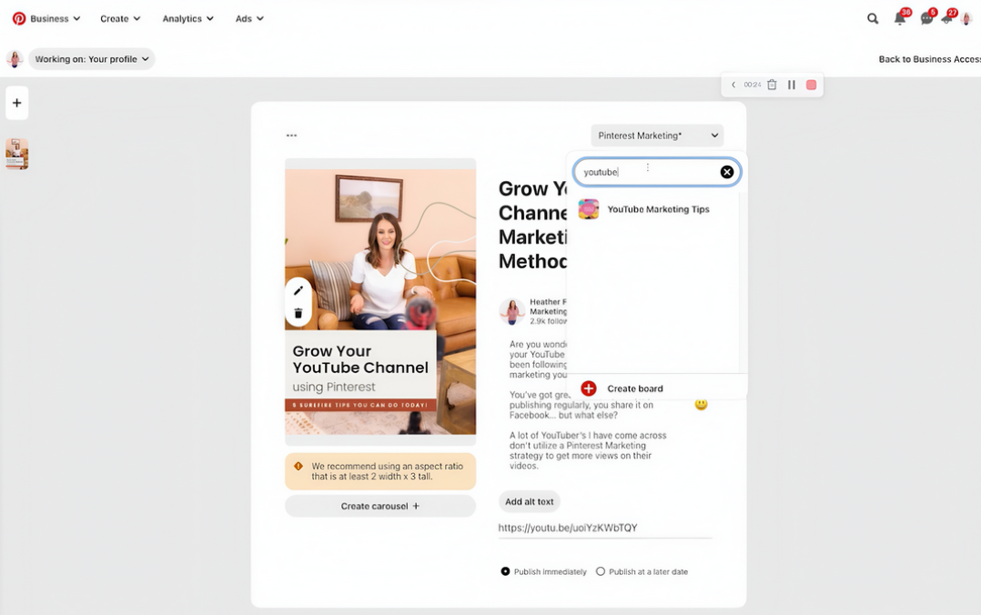This screenshot has height=615, width=981.
Task: Toggle the Pinterest Marketing board dropdown
Action: point(657,136)
